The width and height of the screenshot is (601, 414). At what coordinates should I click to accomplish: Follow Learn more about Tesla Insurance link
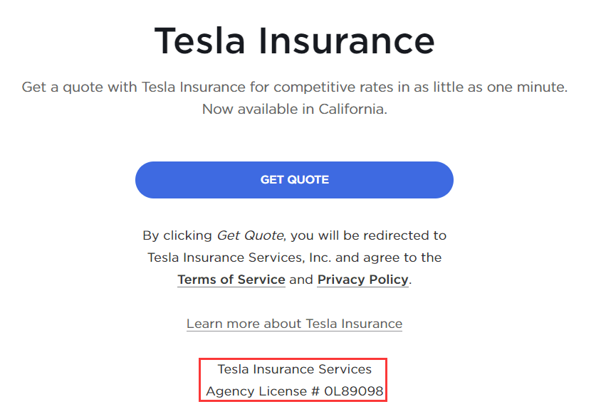[x=294, y=324]
